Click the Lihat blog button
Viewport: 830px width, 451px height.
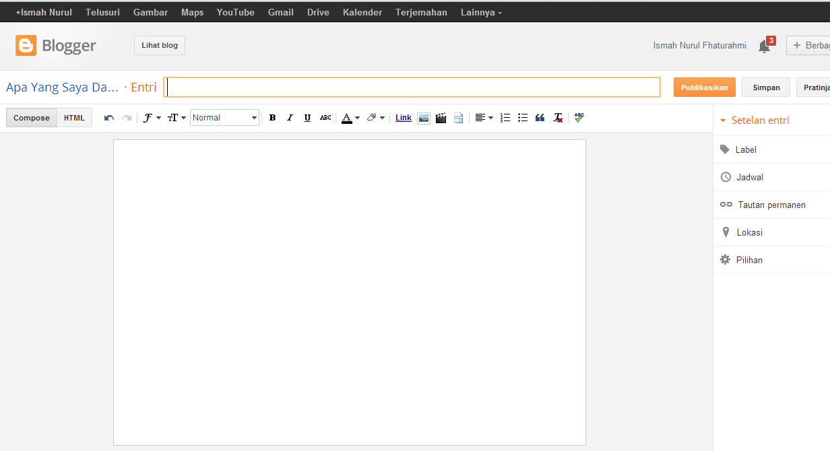[x=160, y=46]
